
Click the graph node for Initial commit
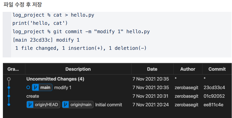click(9, 105)
